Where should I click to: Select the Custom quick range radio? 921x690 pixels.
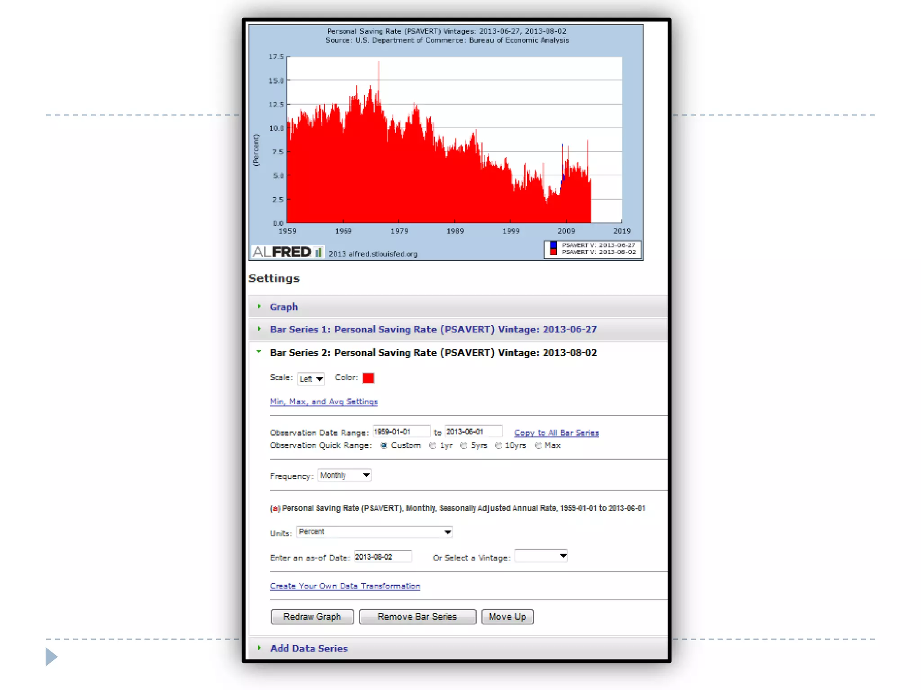click(x=384, y=446)
